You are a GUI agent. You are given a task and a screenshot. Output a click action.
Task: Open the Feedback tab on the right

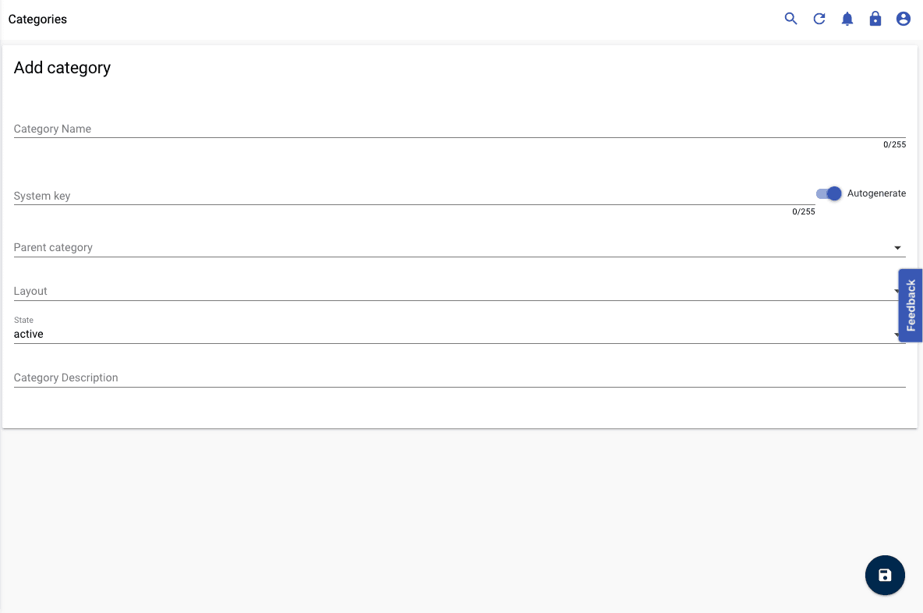910,306
